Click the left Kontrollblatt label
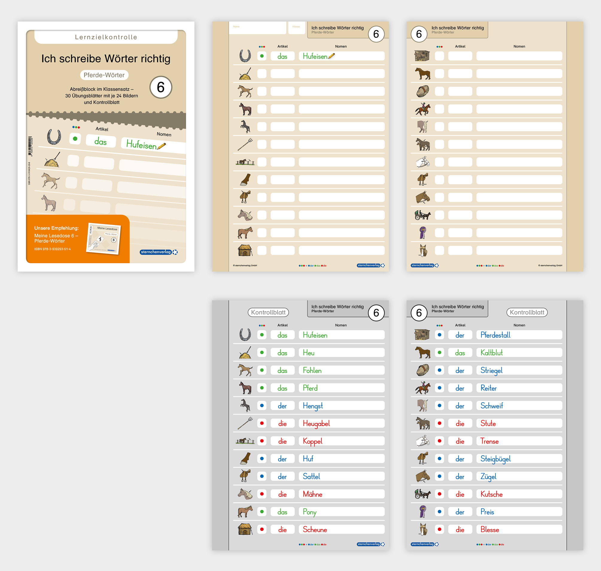601x571 pixels. pyautogui.click(x=268, y=312)
